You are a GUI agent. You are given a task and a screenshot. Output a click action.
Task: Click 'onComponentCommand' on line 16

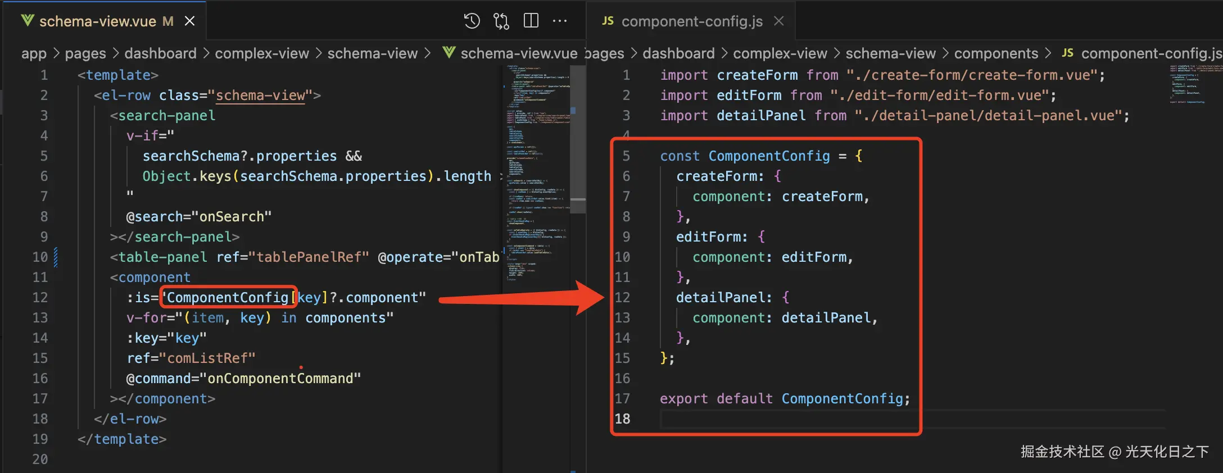click(280, 378)
